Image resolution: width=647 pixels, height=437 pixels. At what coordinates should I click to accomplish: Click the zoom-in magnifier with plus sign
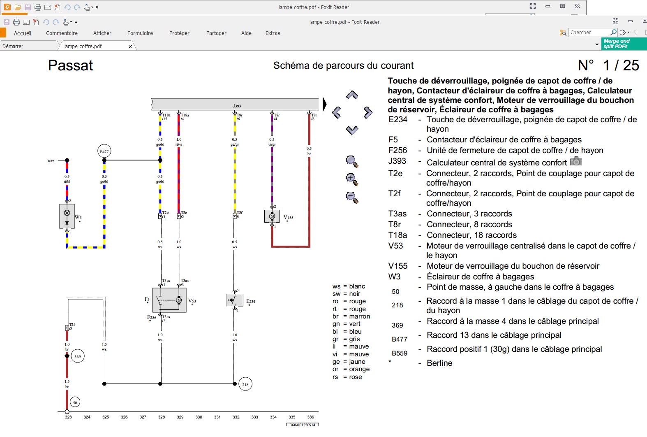[x=352, y=179]
